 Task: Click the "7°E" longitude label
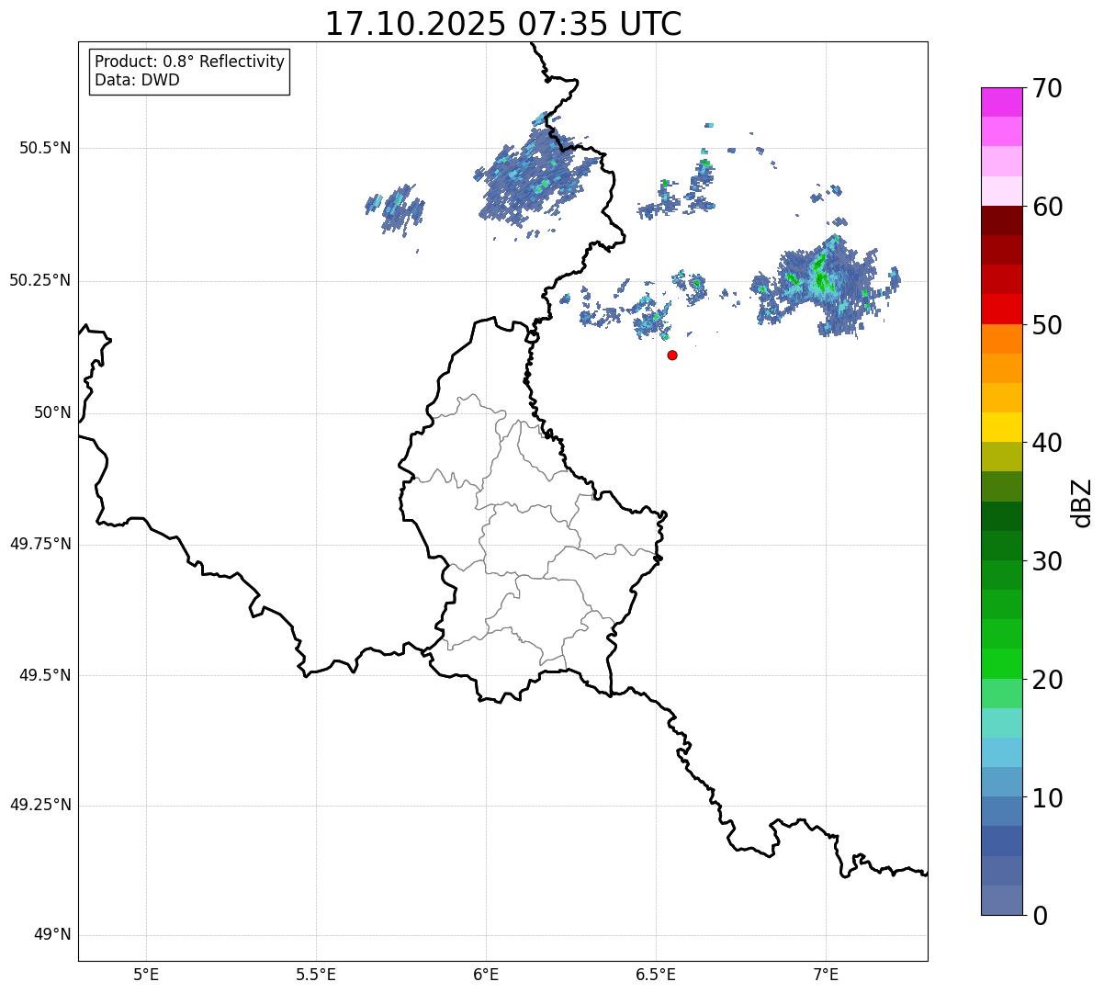coord(826,975)
